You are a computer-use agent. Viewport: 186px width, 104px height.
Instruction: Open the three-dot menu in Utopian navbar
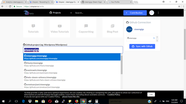click(158, 13)
